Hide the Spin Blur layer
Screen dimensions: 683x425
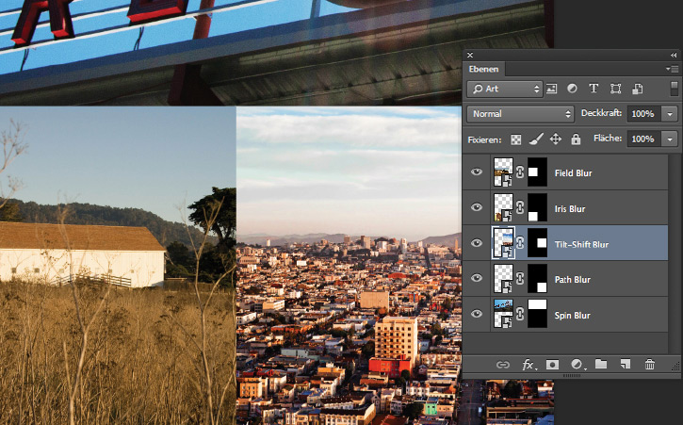coord(477,314)
